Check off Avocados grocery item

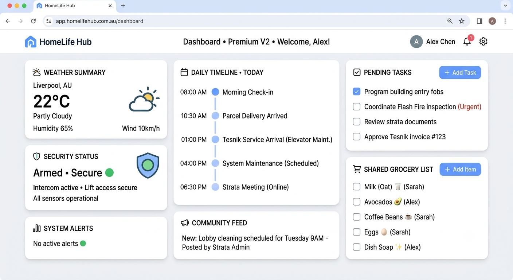point(357,202)
